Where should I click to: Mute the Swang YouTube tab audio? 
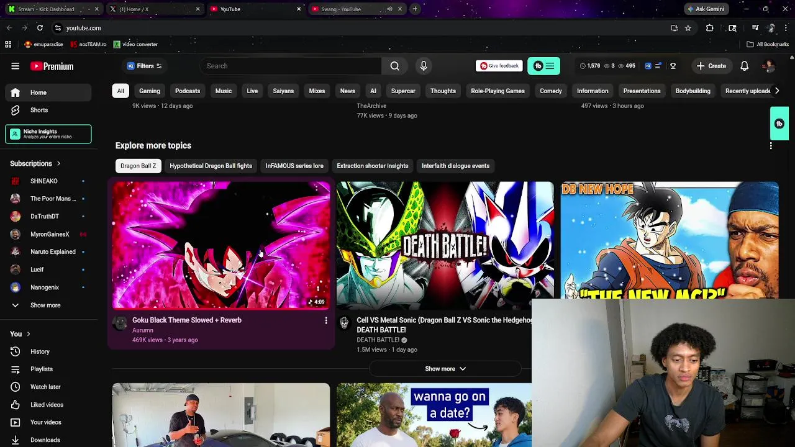pos(389,9)
